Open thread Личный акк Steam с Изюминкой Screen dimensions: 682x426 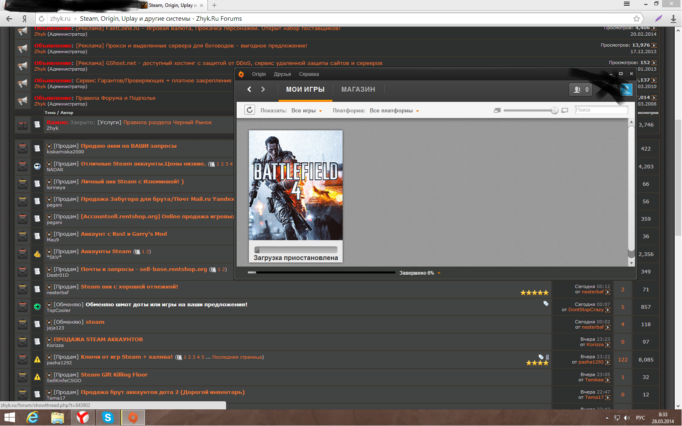pyautogui.click(x=132, y=182)
